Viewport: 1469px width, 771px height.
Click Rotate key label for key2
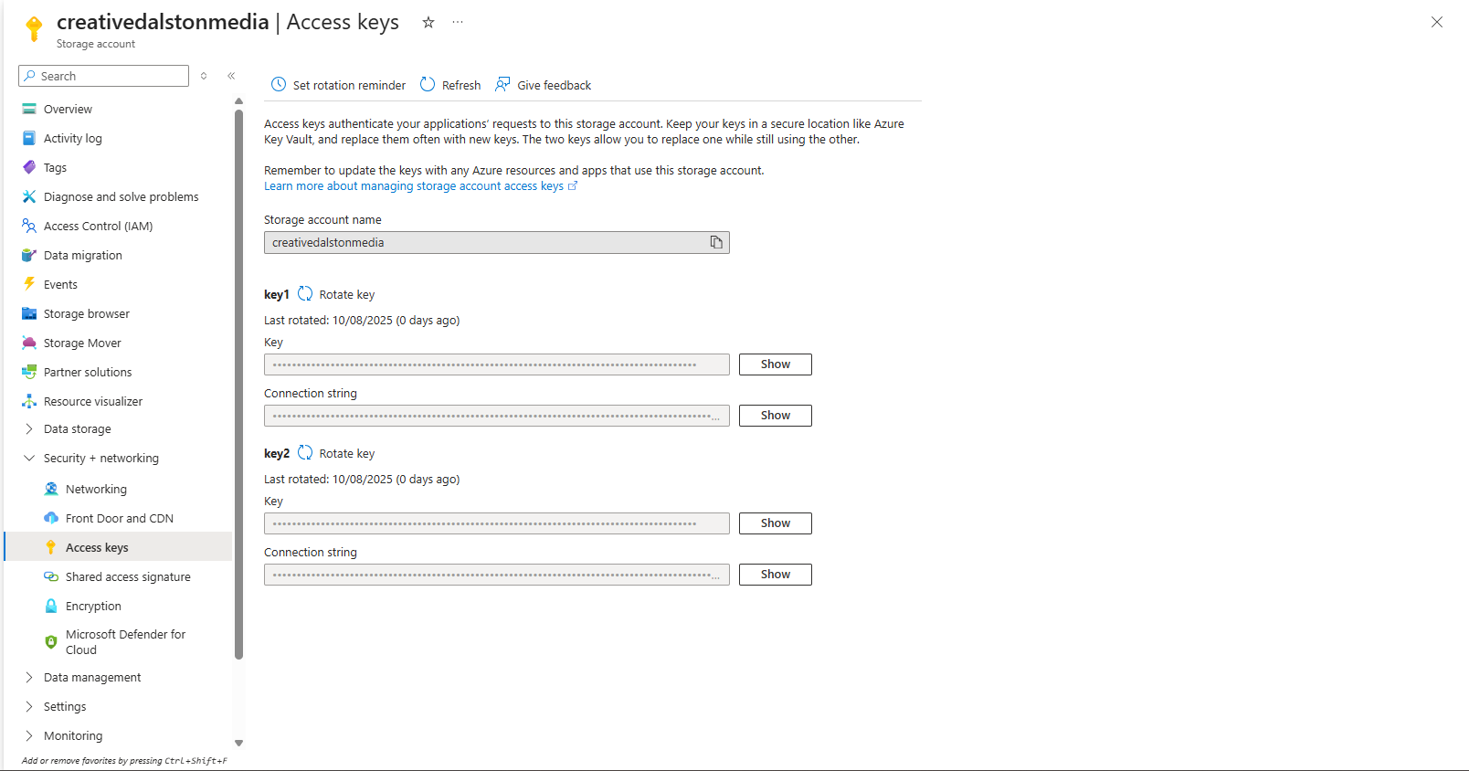(x=347, y=453)
